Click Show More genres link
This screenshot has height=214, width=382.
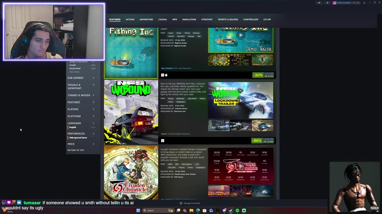click(x=75, y=72)
